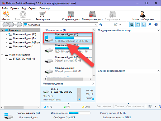Click scroll down arrow in disk list
This screenshot has height=121, width=161.
pyautogui.click(x=94, y=76)
